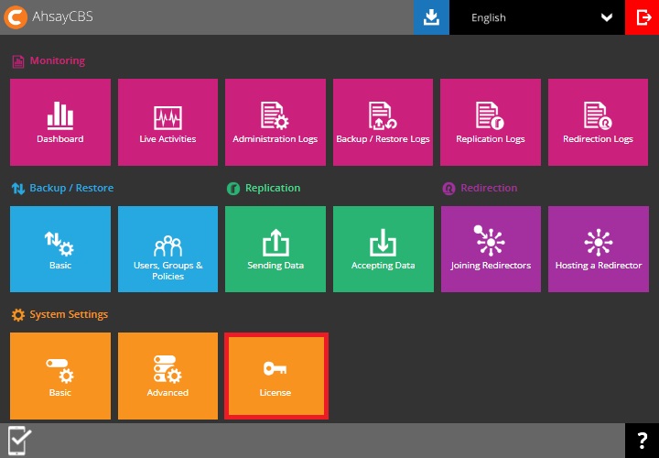Open Users, Groups & Policies tile
Viewport: 659px width, 458px height.
(x=167, y=249)
